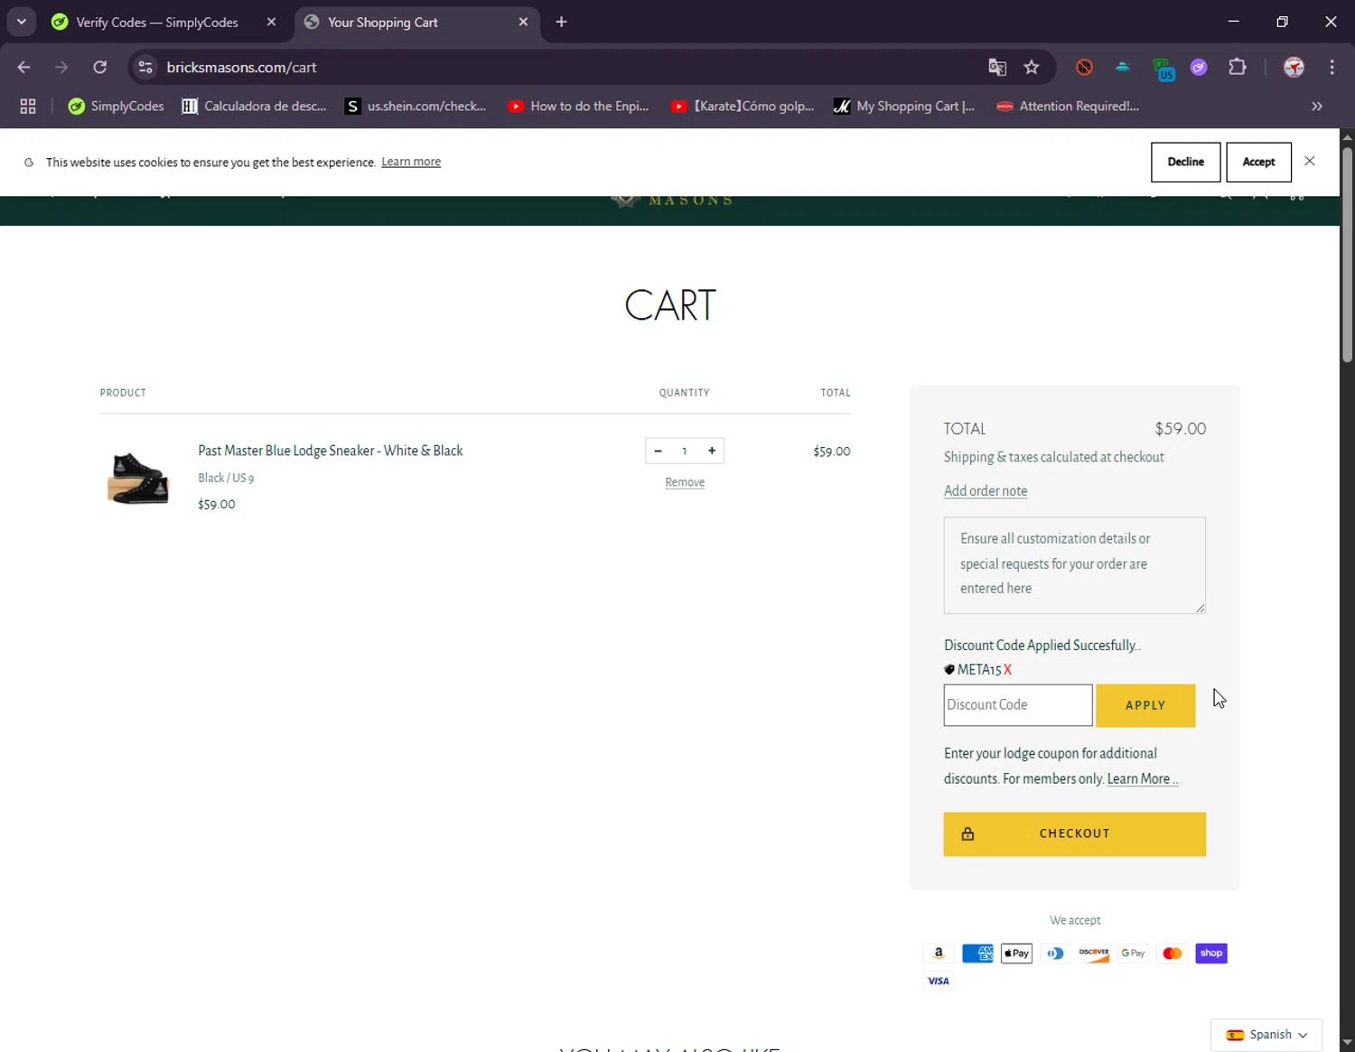Click the META15 discount tag icon
Screen dimensions: 1355x1052
click(949, 669)
